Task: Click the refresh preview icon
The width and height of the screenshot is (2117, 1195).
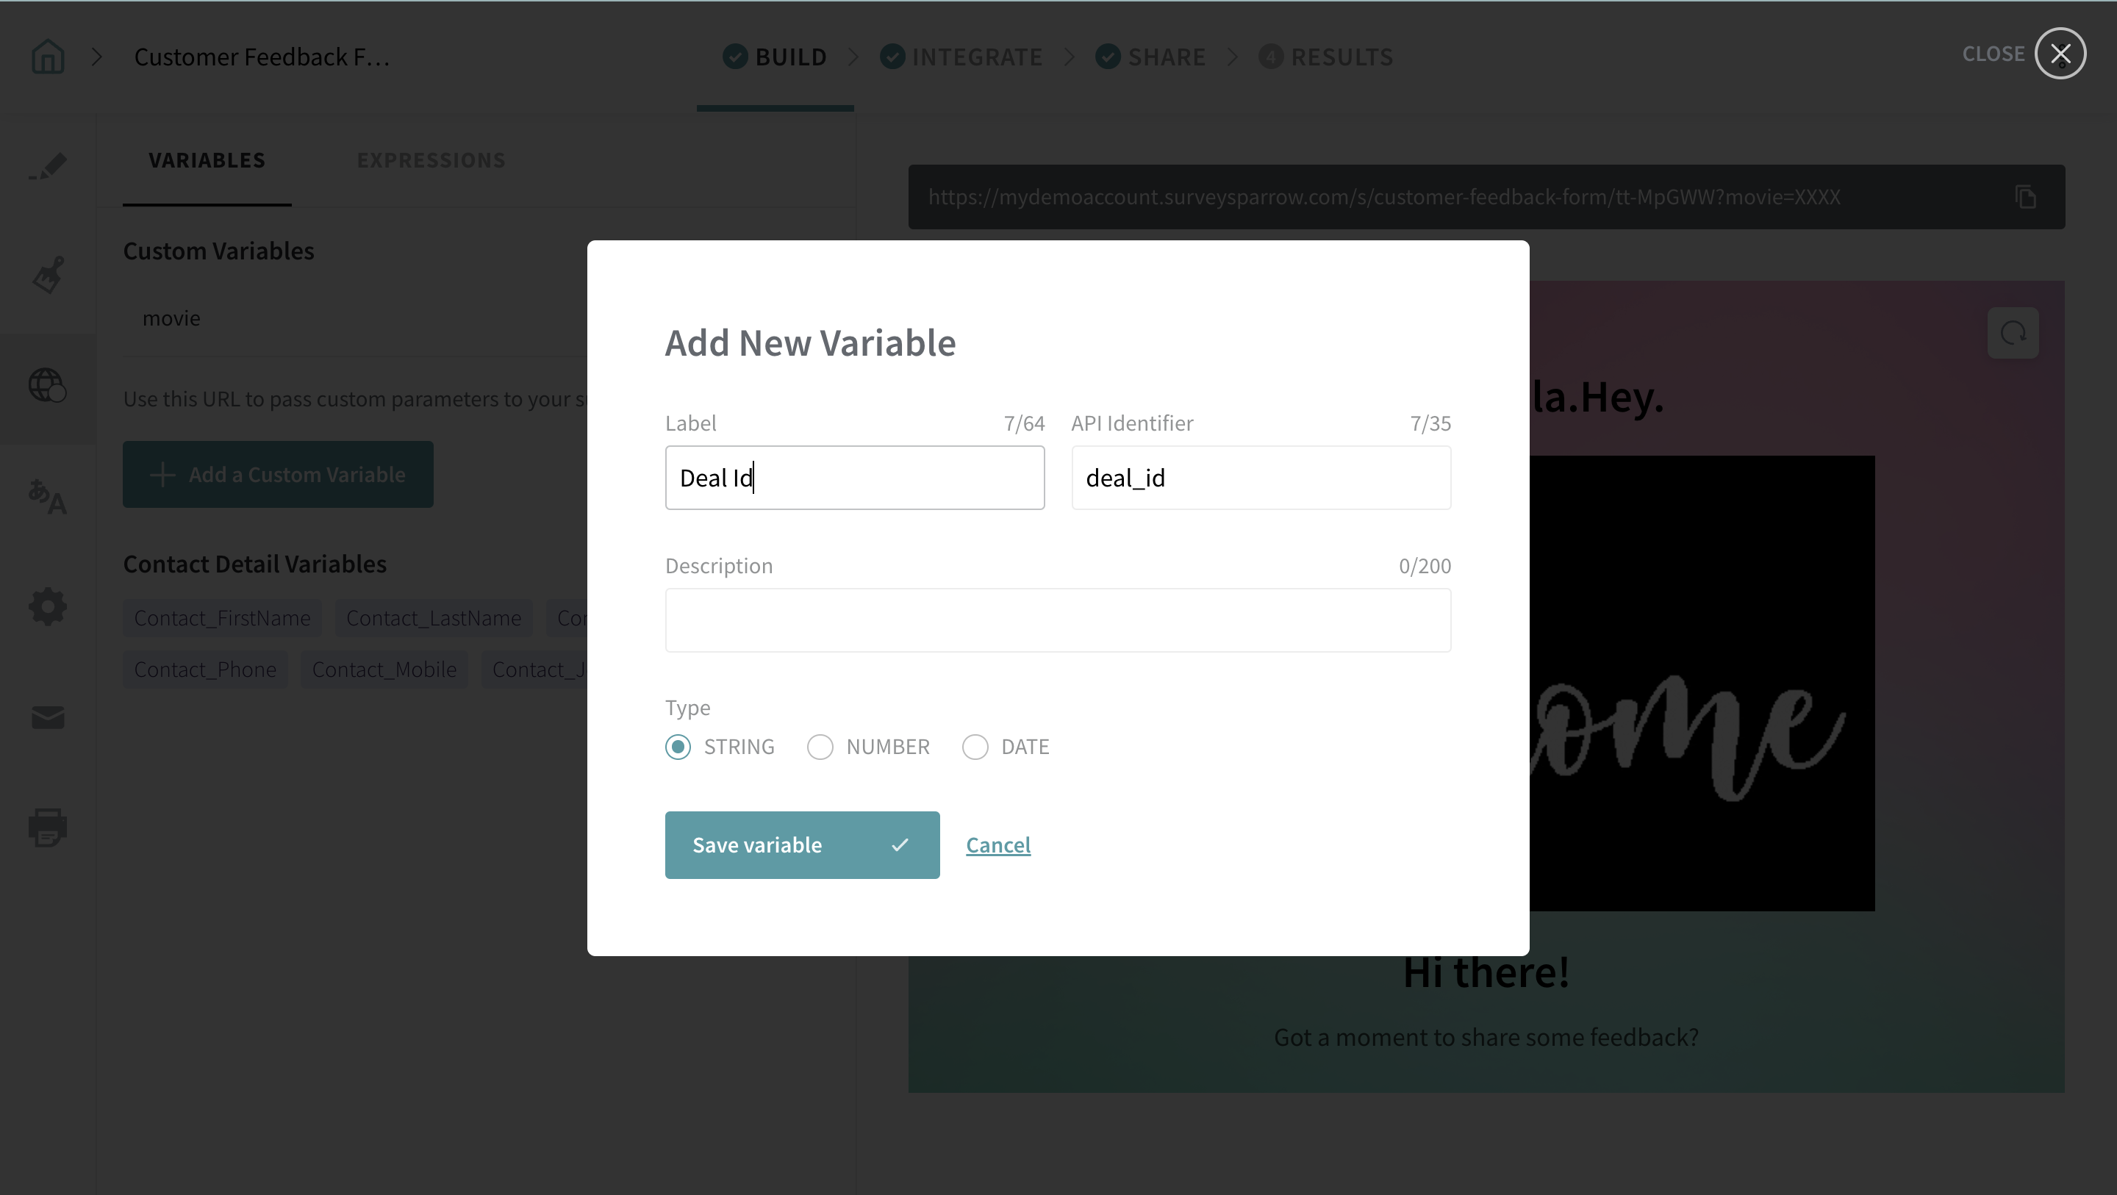Action: [2013, 333]
